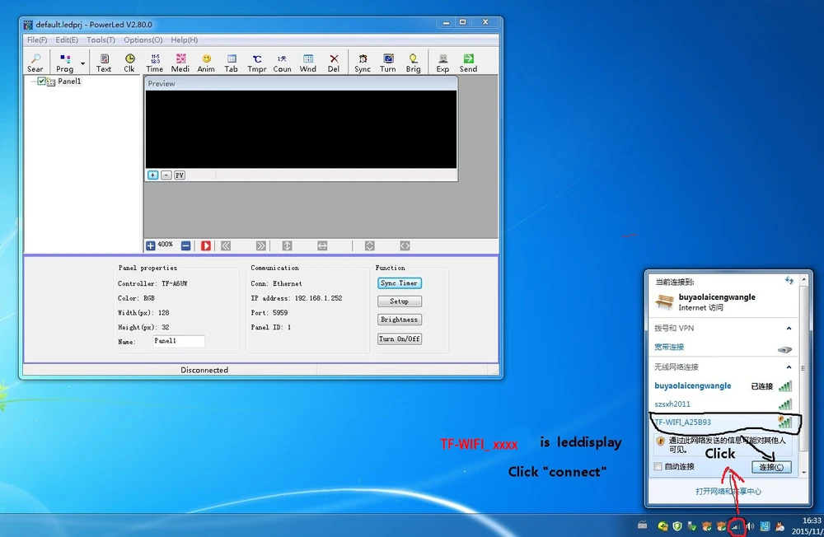Open the Help(H) menu
Screen dimensions: 824x537
tap(184, 40)
